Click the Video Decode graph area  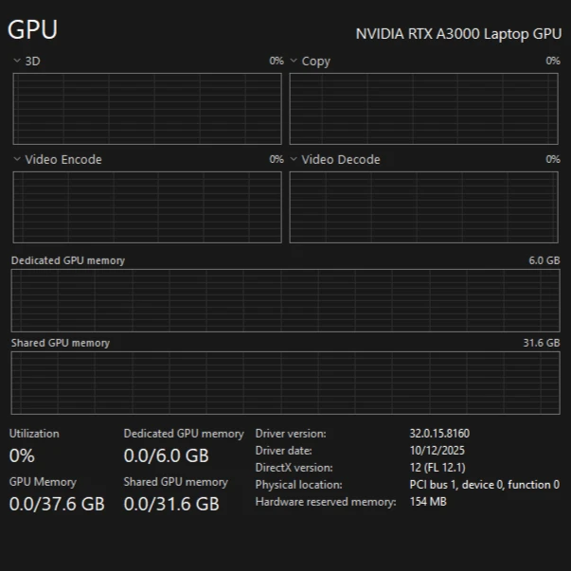tap(423, 206)
